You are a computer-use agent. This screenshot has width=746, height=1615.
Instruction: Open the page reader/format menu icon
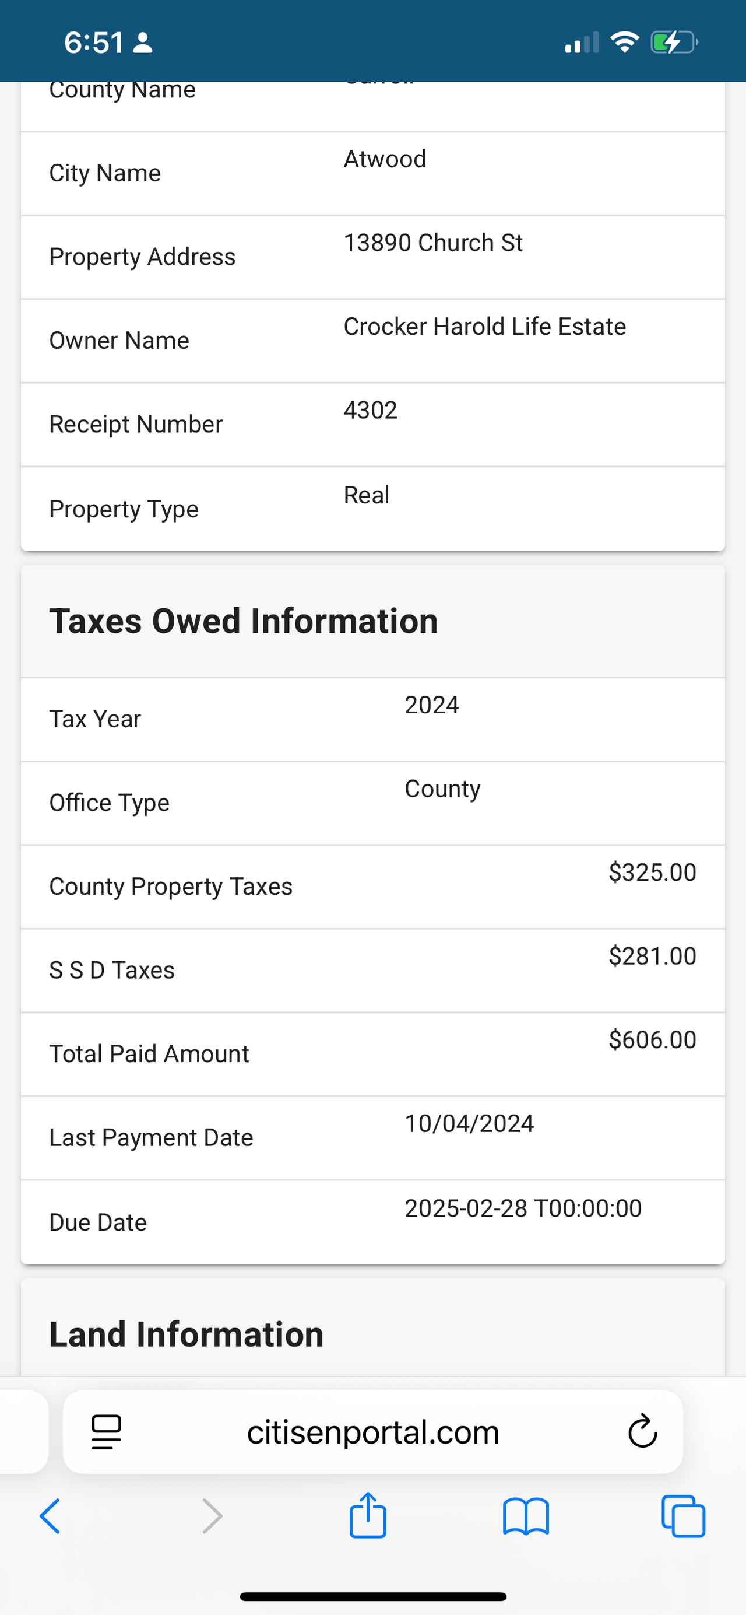[107, 1432]
